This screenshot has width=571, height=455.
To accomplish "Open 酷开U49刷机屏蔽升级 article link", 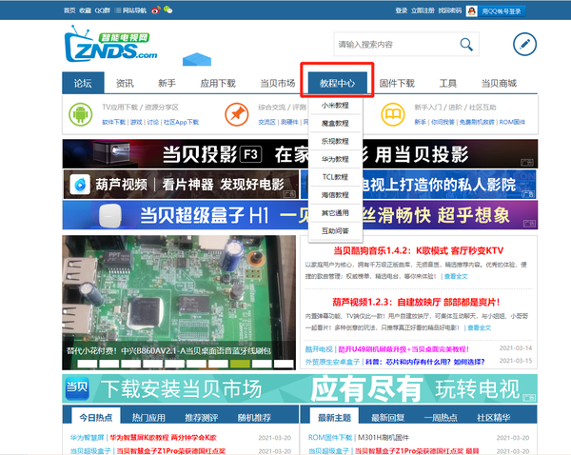I will pyautogui.click(x=404, y=349).
